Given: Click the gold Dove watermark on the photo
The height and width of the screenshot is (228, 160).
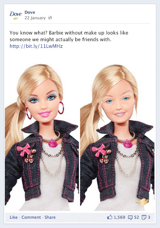Looking at the screenshot, I should point(142,202).
